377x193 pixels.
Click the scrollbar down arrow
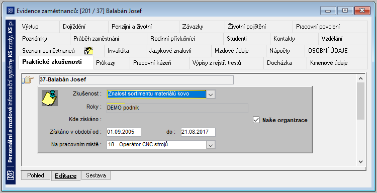coord(360,162)
